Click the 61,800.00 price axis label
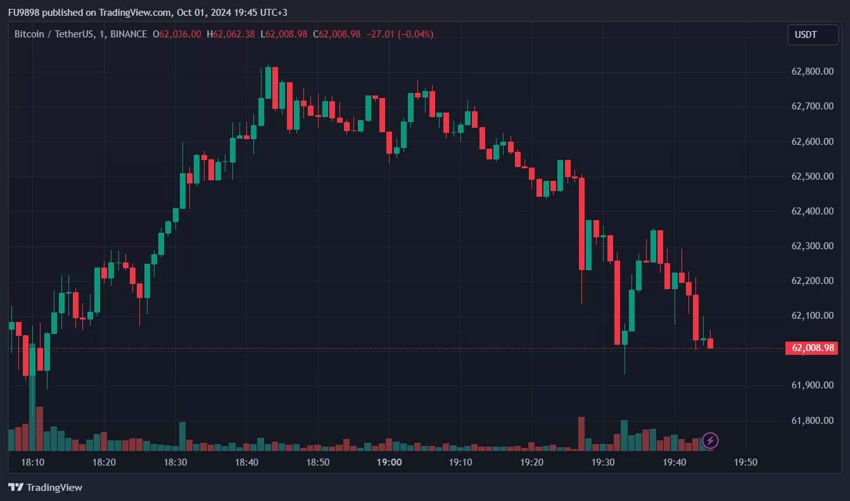Screen dimensions: 850x501 pyautogui.click(x=812, y=420)
